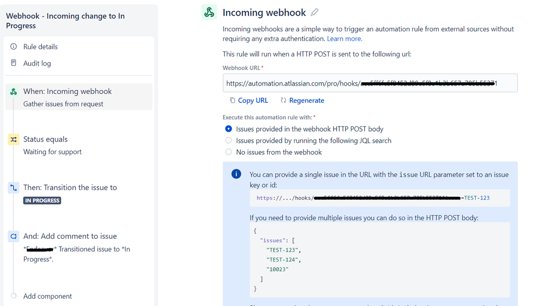555x306 pixels.
Task: Open the Learn more link
Action: (344, 38)
